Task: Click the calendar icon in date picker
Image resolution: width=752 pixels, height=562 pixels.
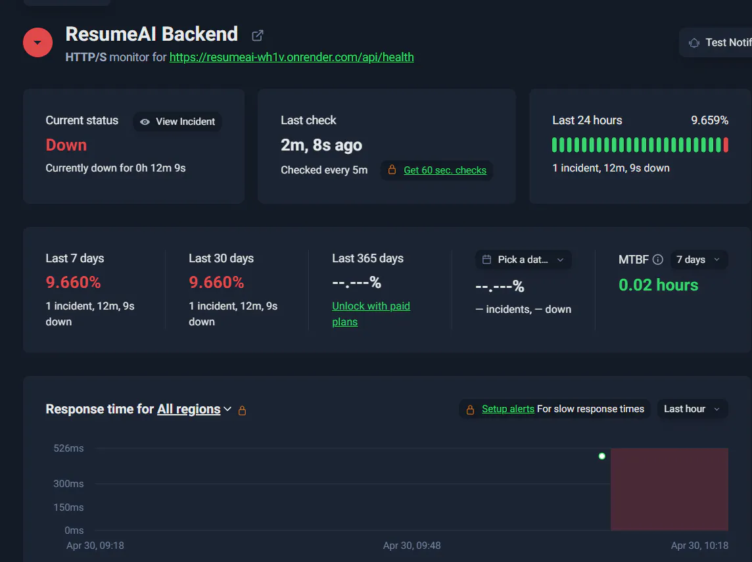Action: pos(486,260)
